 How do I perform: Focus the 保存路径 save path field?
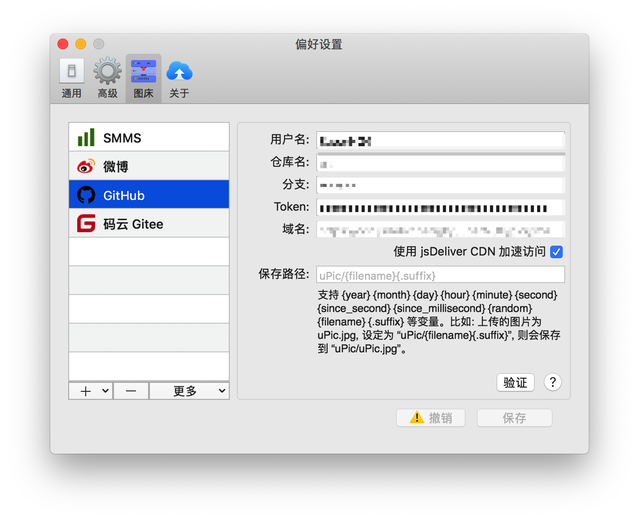(441, 275)
